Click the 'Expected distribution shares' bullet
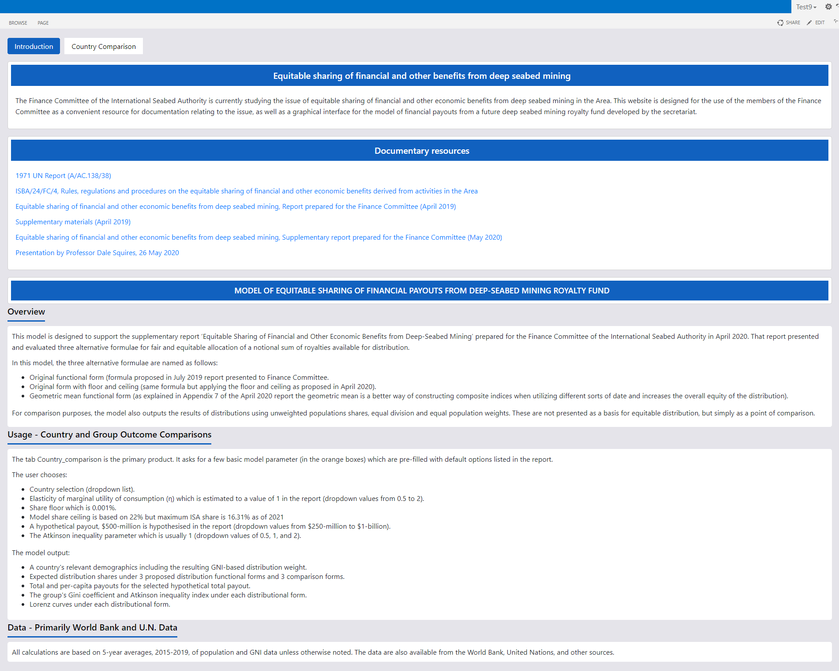Screen dimensions: 839x671 tap(187, 576)
